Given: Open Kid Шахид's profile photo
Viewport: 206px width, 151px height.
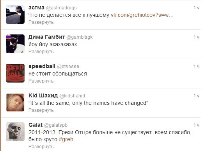Looking at the screenshot, I should tap(15, 102).
